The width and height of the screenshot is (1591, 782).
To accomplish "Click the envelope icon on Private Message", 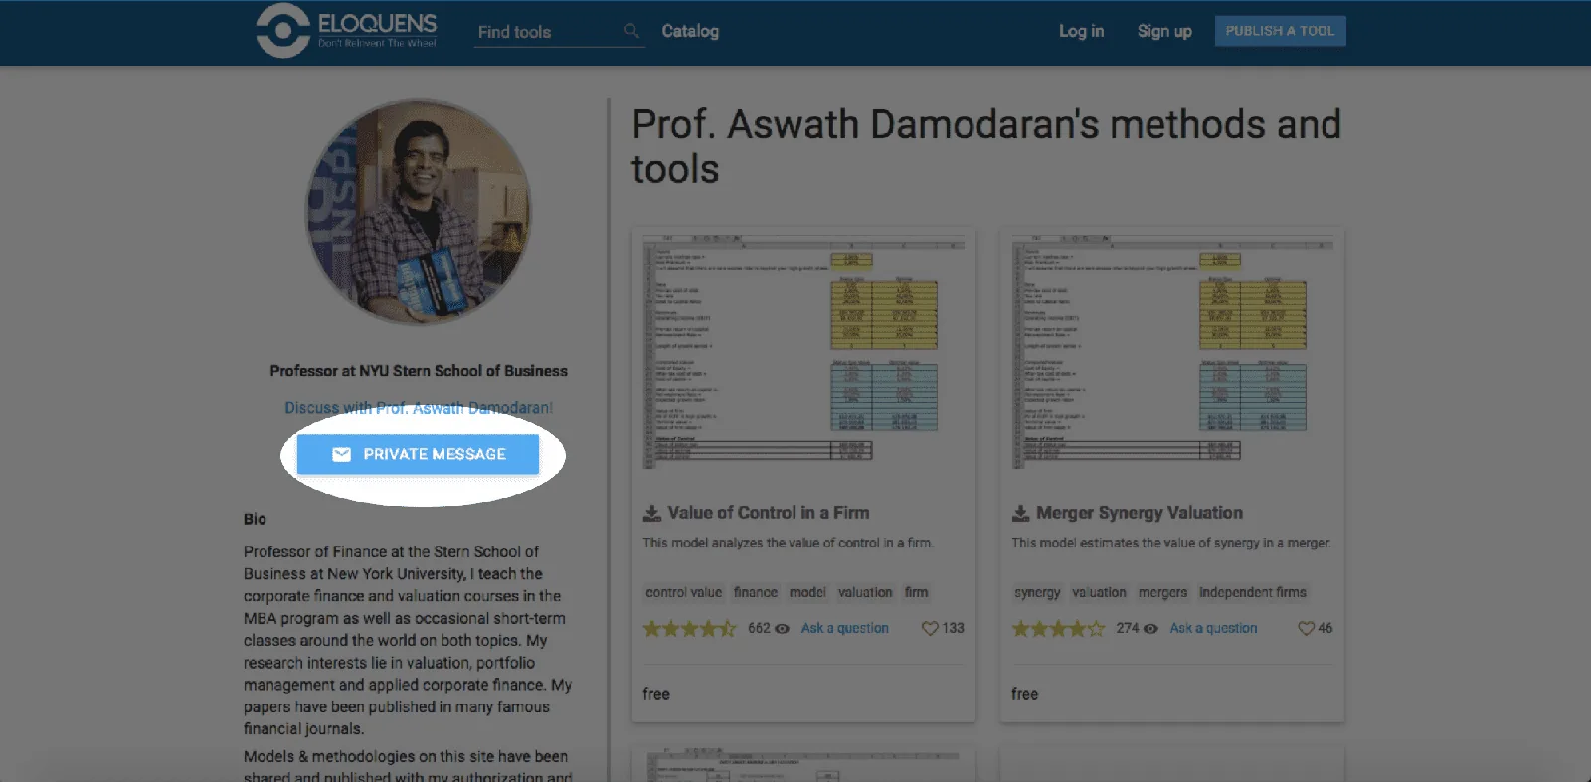I will pyautogui.click(x=341, y=454).
